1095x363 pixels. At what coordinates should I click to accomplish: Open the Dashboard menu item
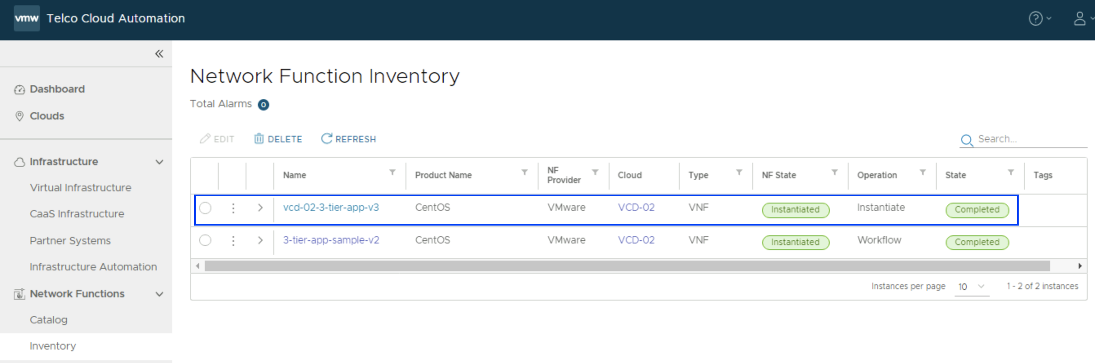coord(57,89)
